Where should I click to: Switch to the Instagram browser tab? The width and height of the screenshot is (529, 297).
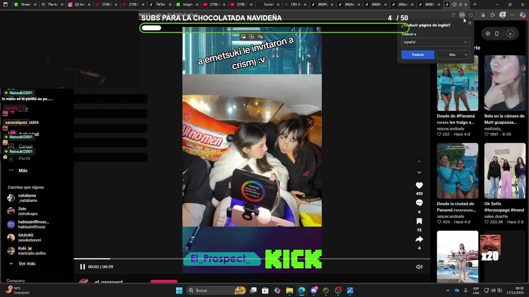(x=79, y=5)
